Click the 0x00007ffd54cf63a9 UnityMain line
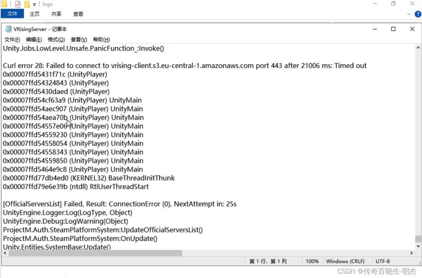 point(72,100)
